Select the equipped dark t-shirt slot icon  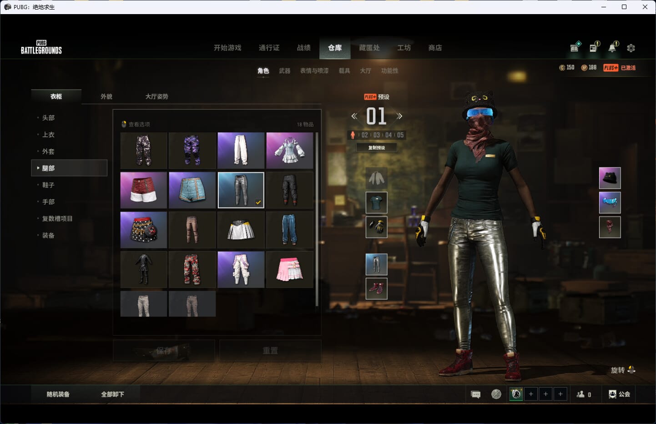coord(376,202)
